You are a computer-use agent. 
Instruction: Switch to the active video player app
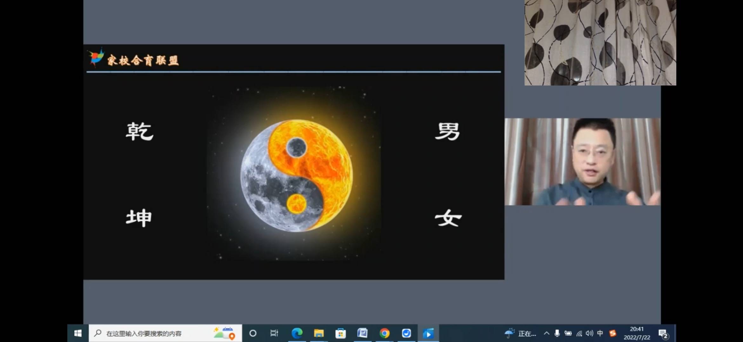(x=428, y=333)
